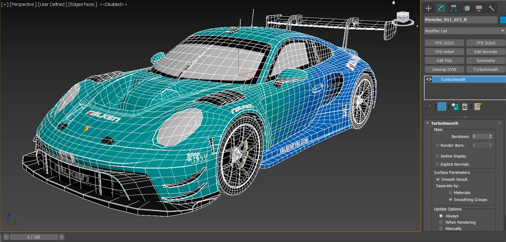Open the Create command panel tab
Screen dimensions: 506x242
coord(429,8)
